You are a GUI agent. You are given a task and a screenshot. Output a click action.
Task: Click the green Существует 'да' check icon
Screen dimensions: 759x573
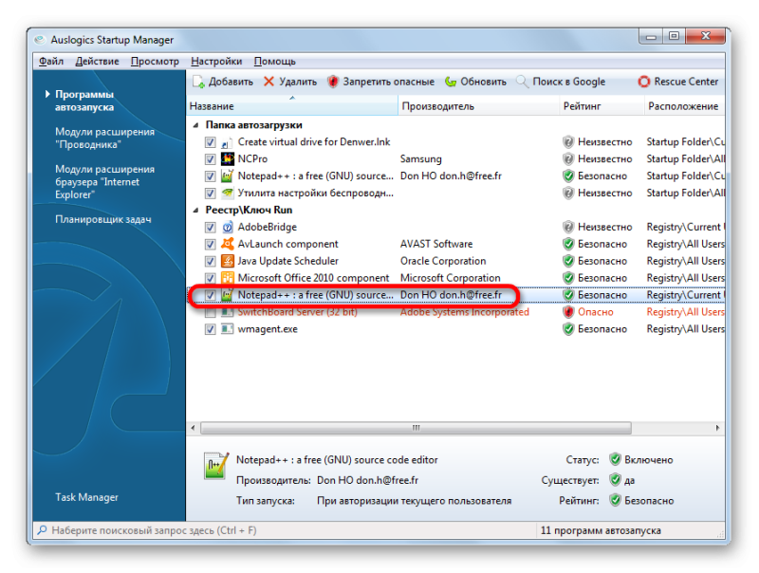pyautogui.click(x=615, y=480)
